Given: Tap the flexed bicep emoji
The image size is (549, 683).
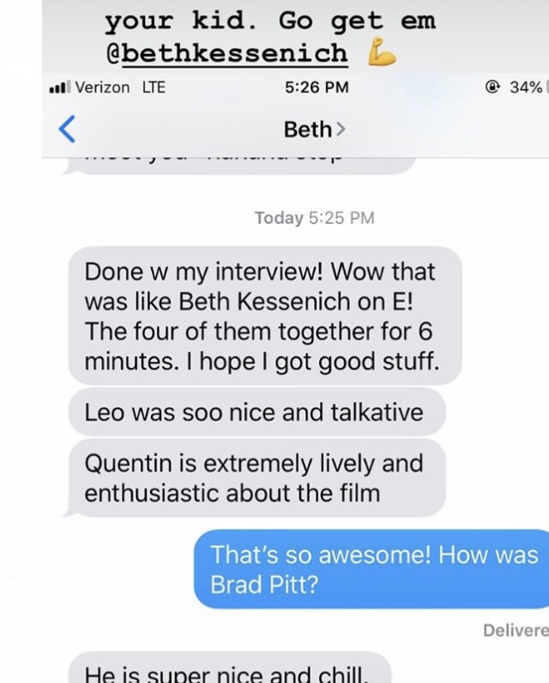Looking at the screenshot, I should [382, 54].
